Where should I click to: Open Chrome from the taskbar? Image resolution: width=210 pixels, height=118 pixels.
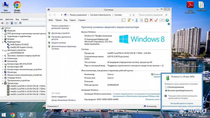point(13,115)
